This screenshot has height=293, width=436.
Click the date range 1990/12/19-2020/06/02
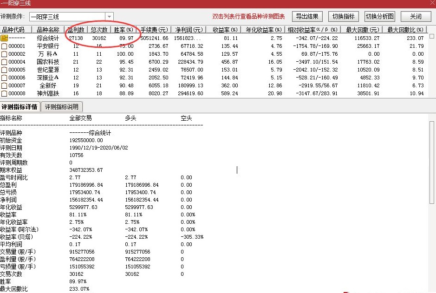coord(99,148)
